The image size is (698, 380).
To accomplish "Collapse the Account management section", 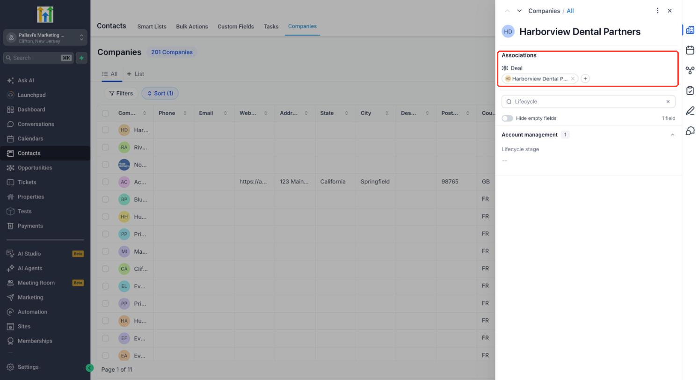I will 672,135.
